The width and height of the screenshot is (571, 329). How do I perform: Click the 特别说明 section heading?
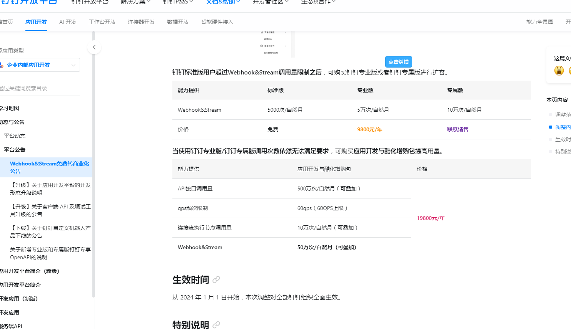point(191,325)
